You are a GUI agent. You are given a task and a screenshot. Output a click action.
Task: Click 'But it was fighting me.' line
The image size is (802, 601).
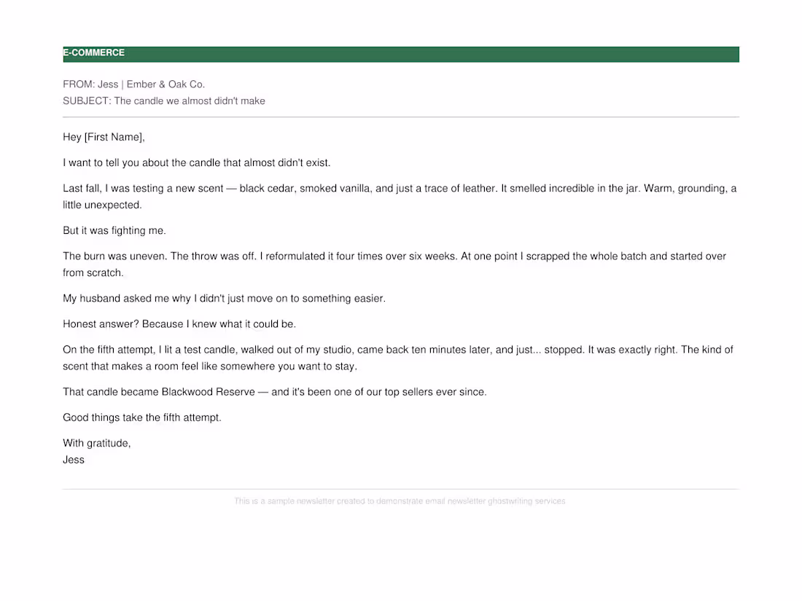[x=114, y=230]
